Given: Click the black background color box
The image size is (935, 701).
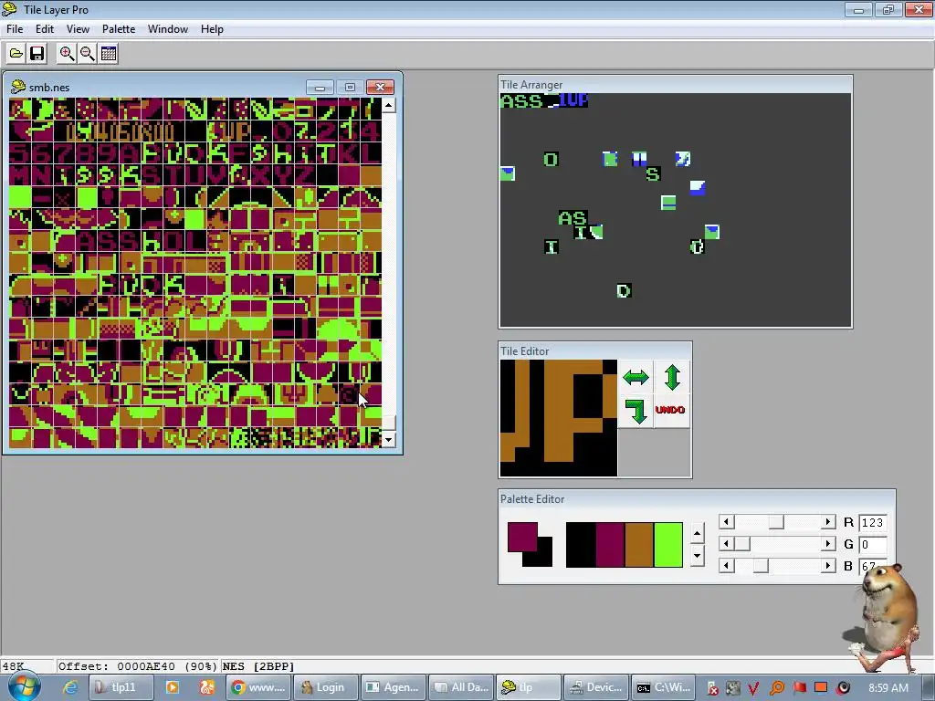Looking at the screenshot, I should (544, 559).
